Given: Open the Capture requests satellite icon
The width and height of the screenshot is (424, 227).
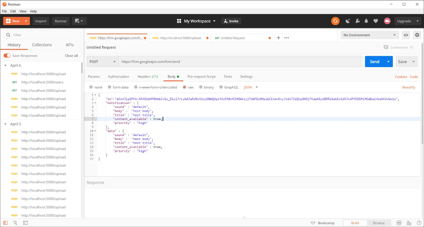Looking at the screenshot, I should point(348,21).
